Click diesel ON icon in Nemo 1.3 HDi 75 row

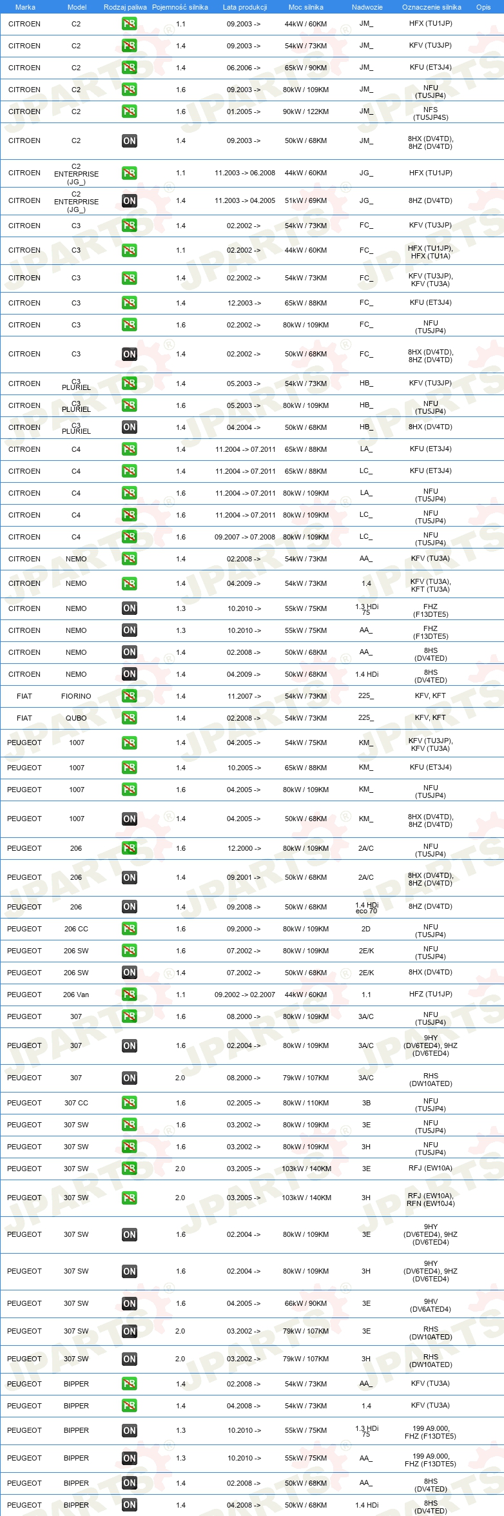tap(130, 608)
